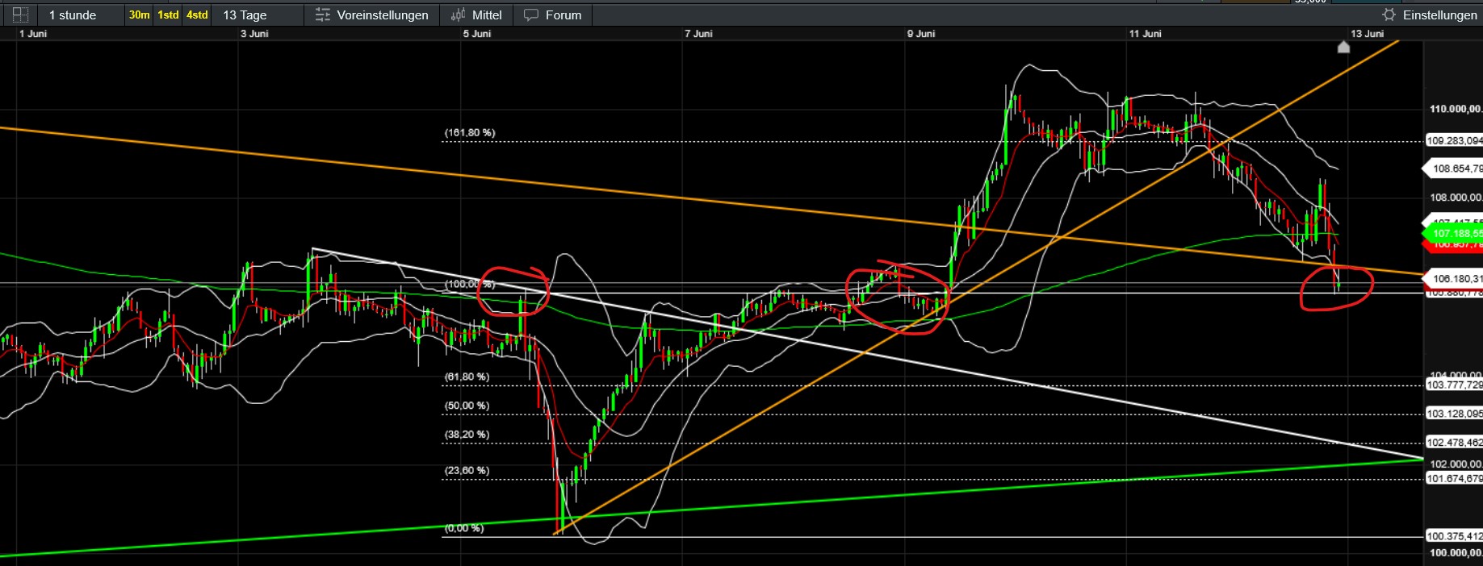
Task: Click the 102.000,00 axis value
Action: (1456, 464)
